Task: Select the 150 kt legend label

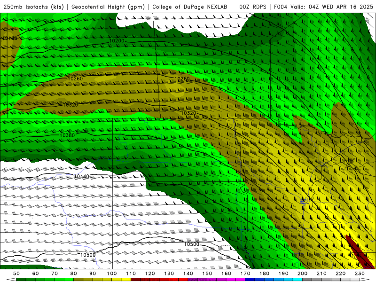Action: click(207, 274)
